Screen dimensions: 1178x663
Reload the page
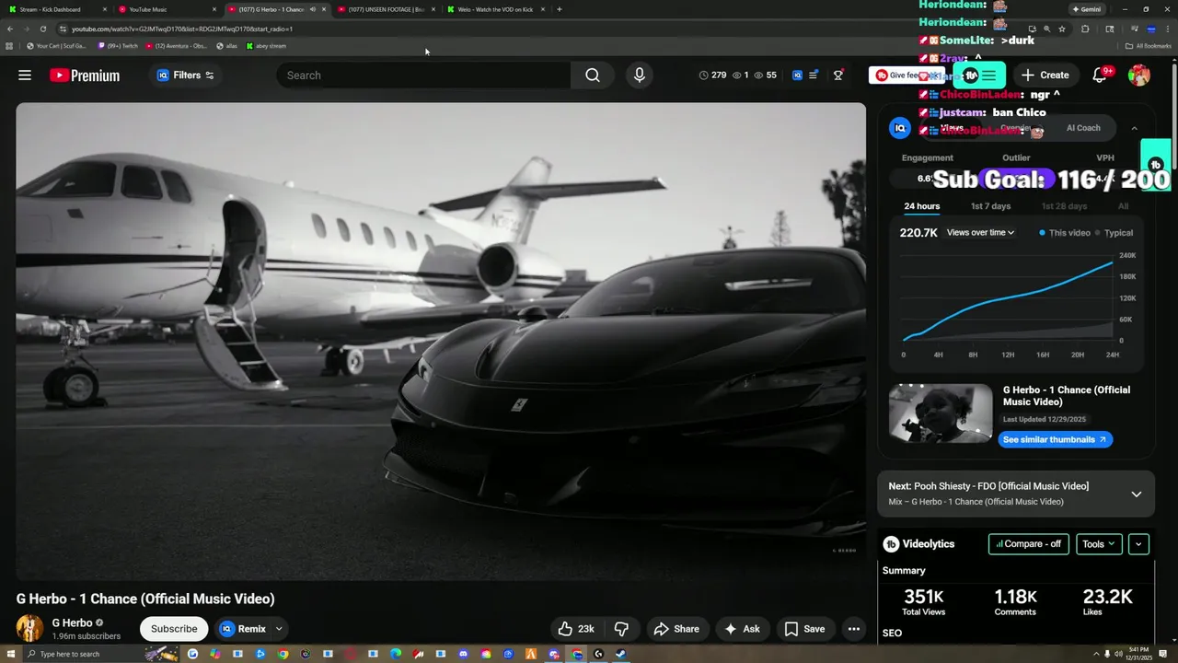(42, 29)
